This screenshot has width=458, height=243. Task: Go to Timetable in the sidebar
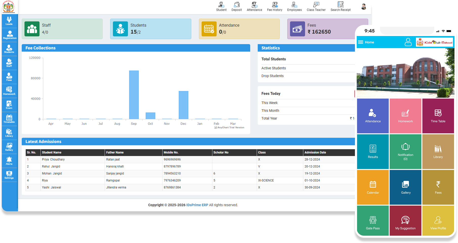click(9, 119)
